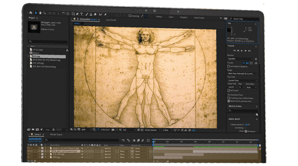Switch to the Standard workspace
The height and width of the screenshot is (166, 298).
184,17
